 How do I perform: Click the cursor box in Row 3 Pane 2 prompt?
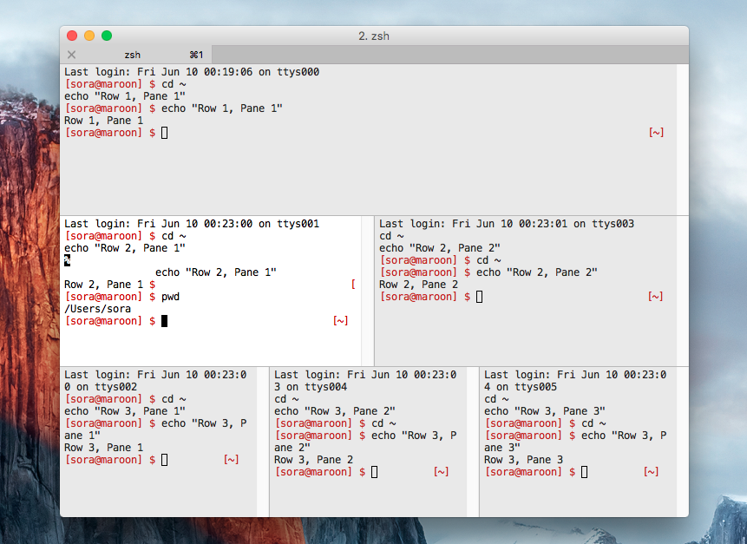(x=375, y=472)
